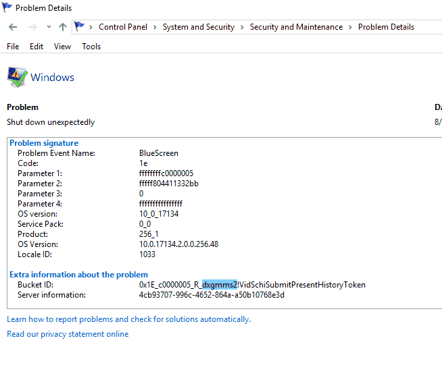442x382 pixels.
Task: Click 'Shut down unexpectedly' problem text
Action: [51, 122]
